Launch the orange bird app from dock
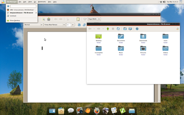Viewport: 184px width, 115px height. pyautogui.click(x=88, y=110)
